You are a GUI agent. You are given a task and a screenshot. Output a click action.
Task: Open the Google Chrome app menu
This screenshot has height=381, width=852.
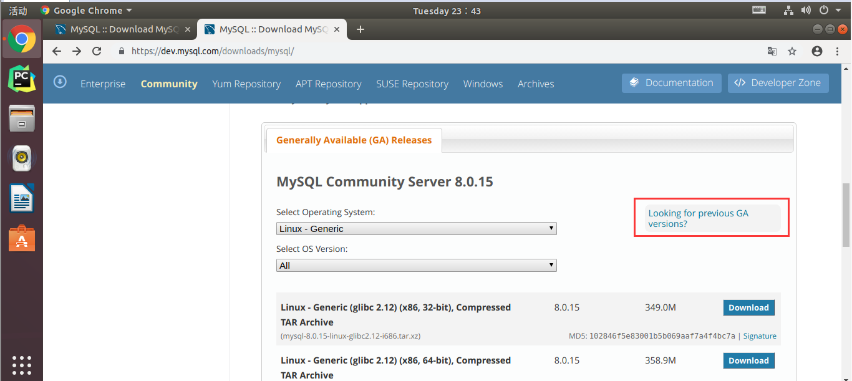86,11
